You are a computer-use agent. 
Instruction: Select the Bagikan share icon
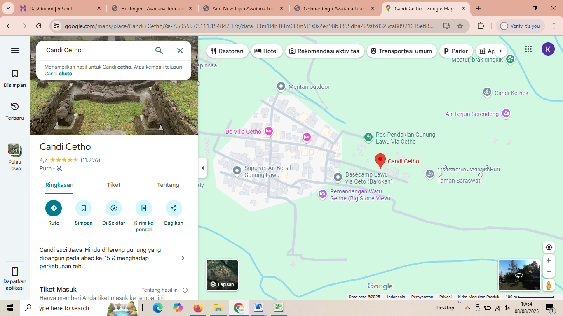click(x=174, y=208)
